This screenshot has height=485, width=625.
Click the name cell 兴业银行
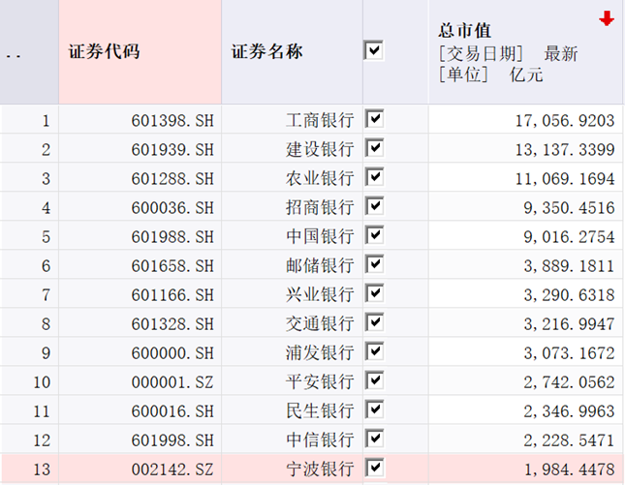coord(292,294)
